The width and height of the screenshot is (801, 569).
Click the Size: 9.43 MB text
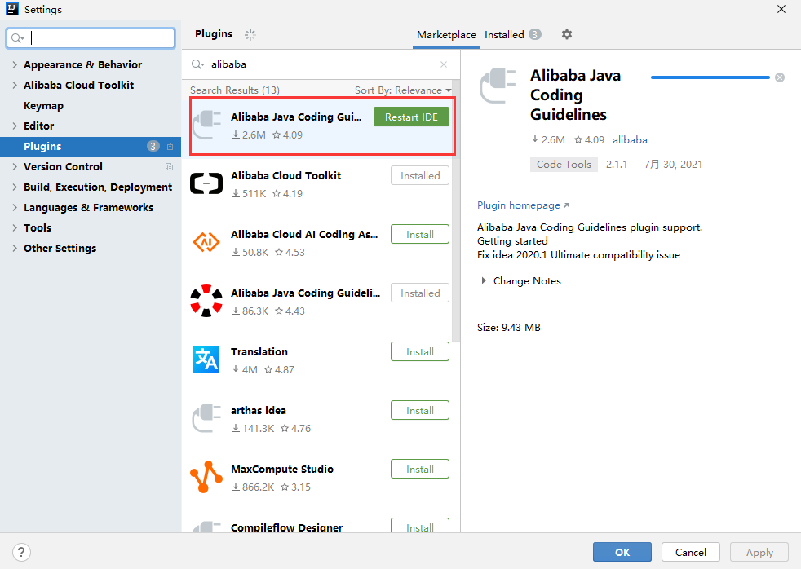[x=509, y=327]
